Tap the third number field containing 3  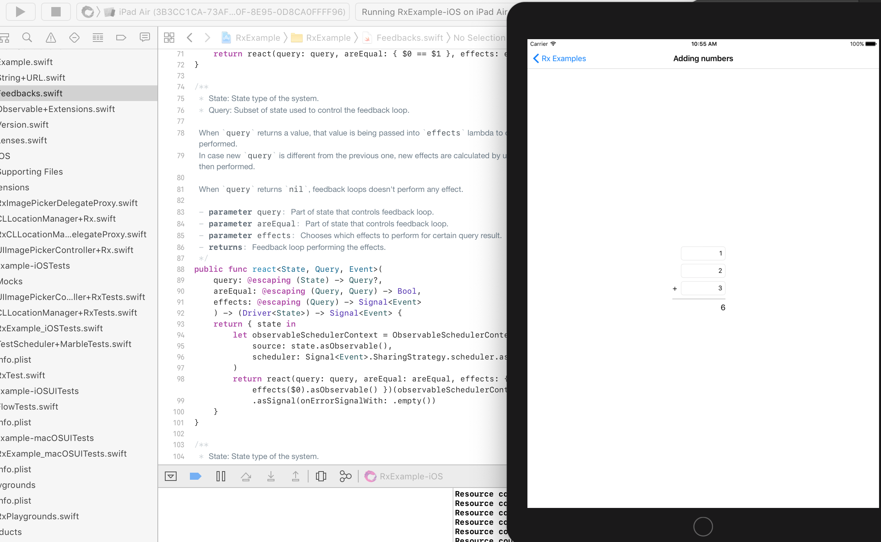703,288
